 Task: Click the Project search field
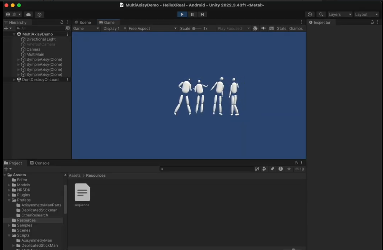pyautogui.click(x=207, y=169)
